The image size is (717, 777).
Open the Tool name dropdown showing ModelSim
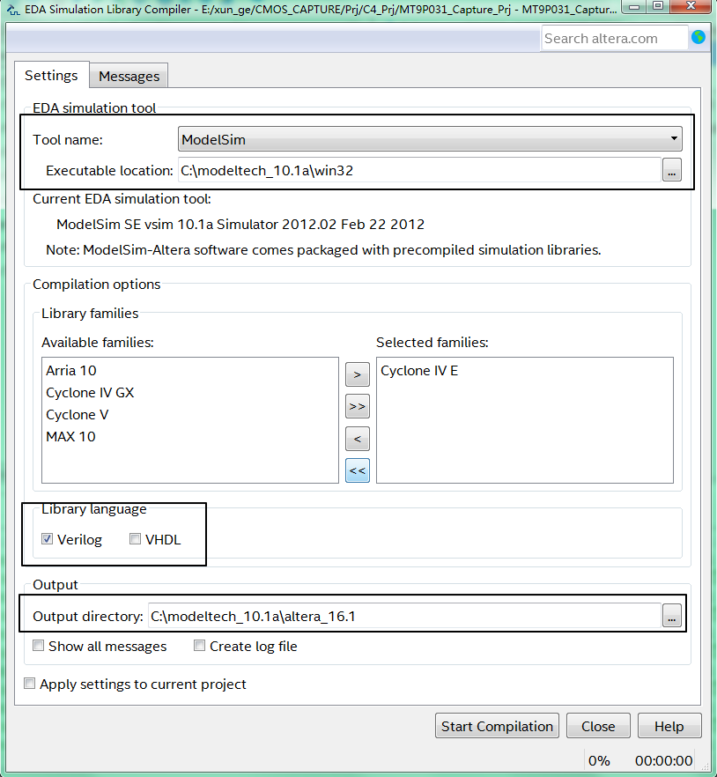[x=430, y=139]
